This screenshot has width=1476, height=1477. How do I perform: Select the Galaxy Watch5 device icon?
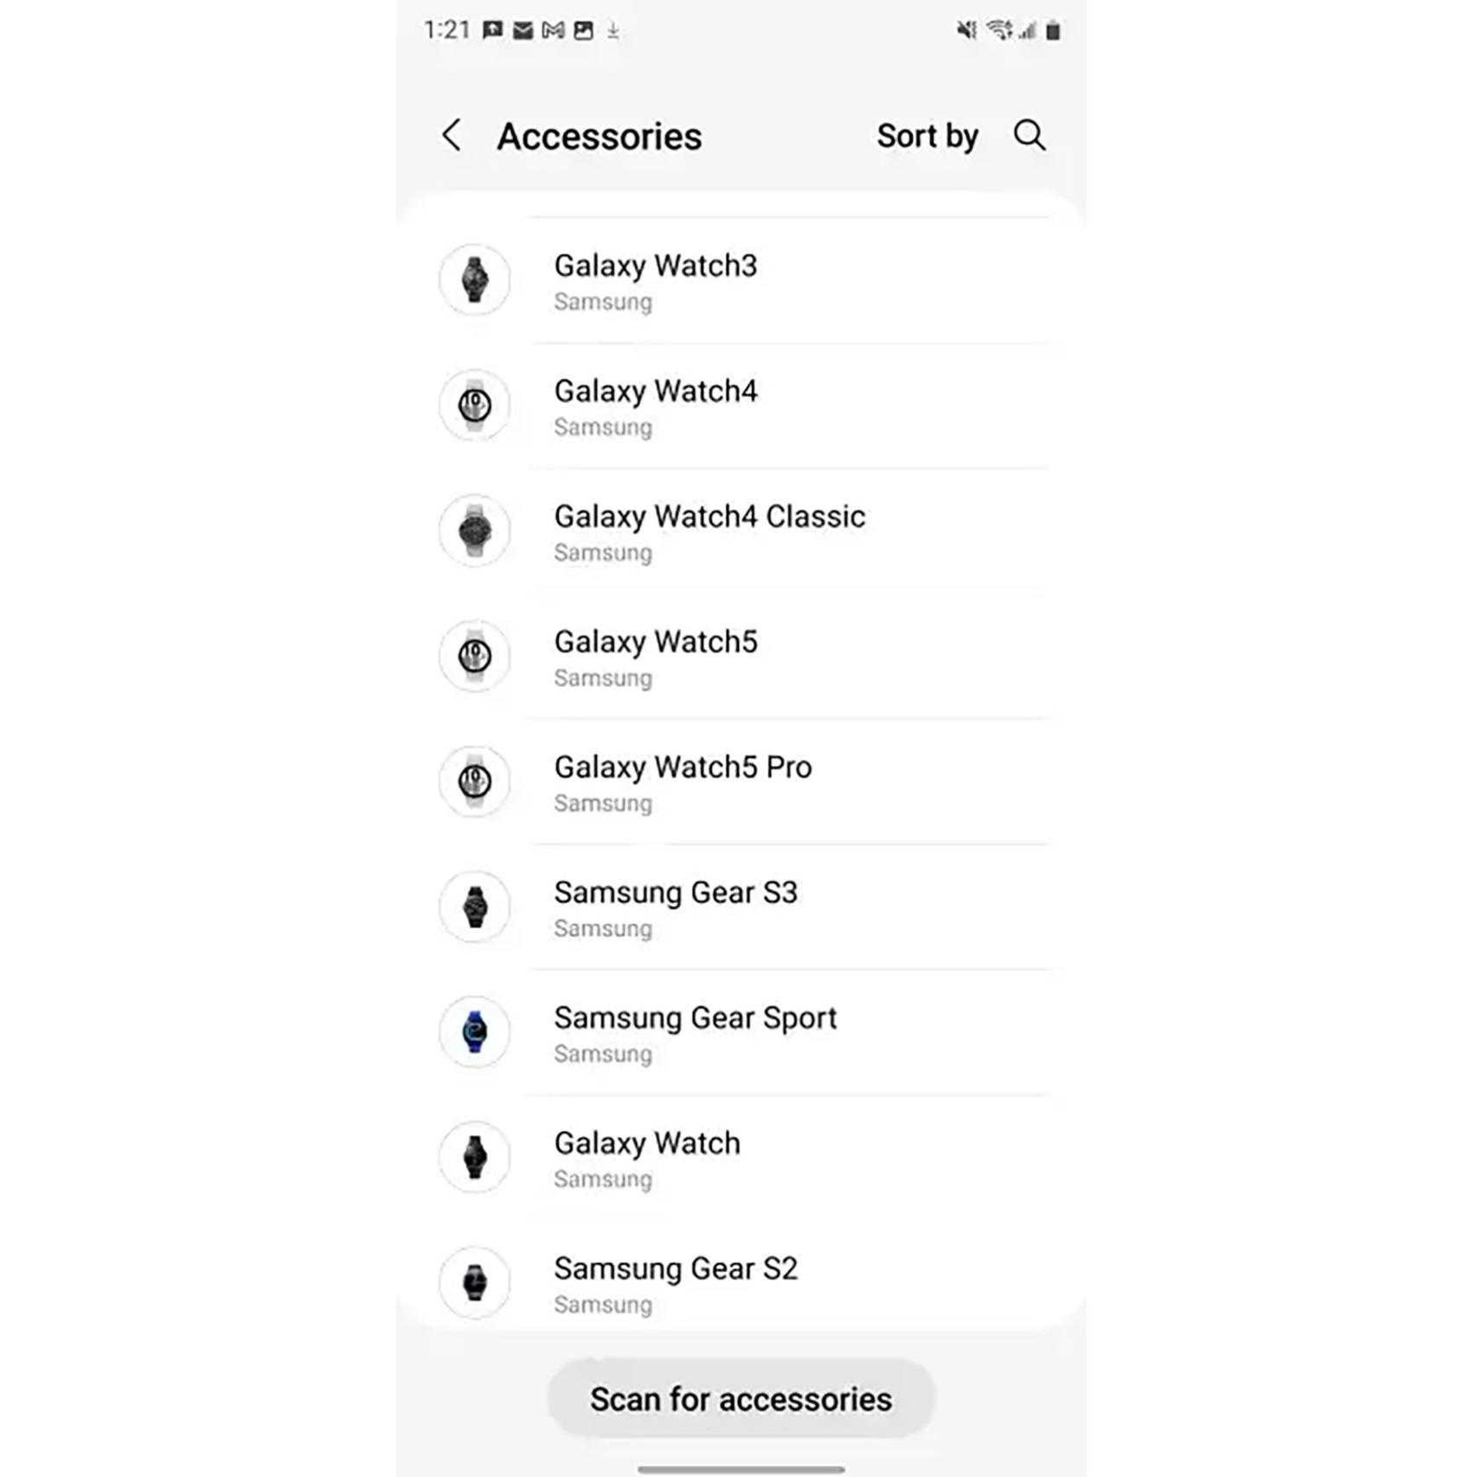pos(475,658)
